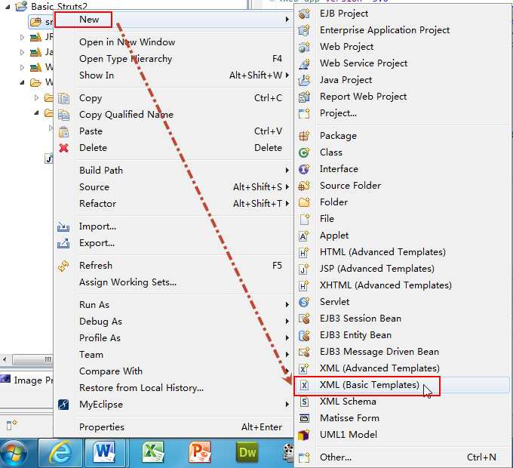
Task: Open Microsoft Word from the taskbar
Action: coord(104,453)
